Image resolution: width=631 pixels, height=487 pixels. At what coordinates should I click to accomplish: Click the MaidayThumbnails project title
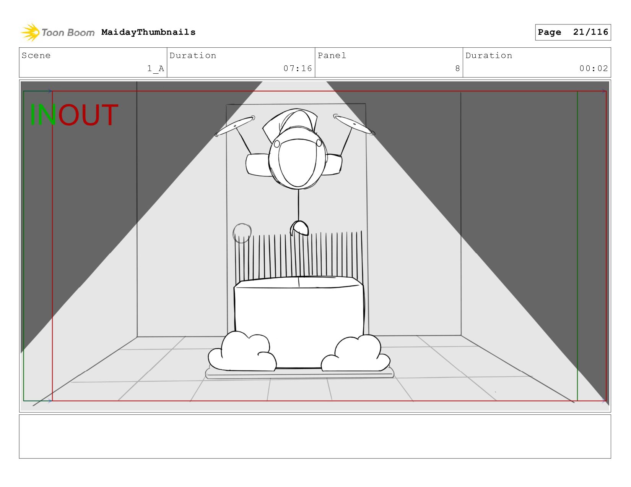[x=148, y=32]
